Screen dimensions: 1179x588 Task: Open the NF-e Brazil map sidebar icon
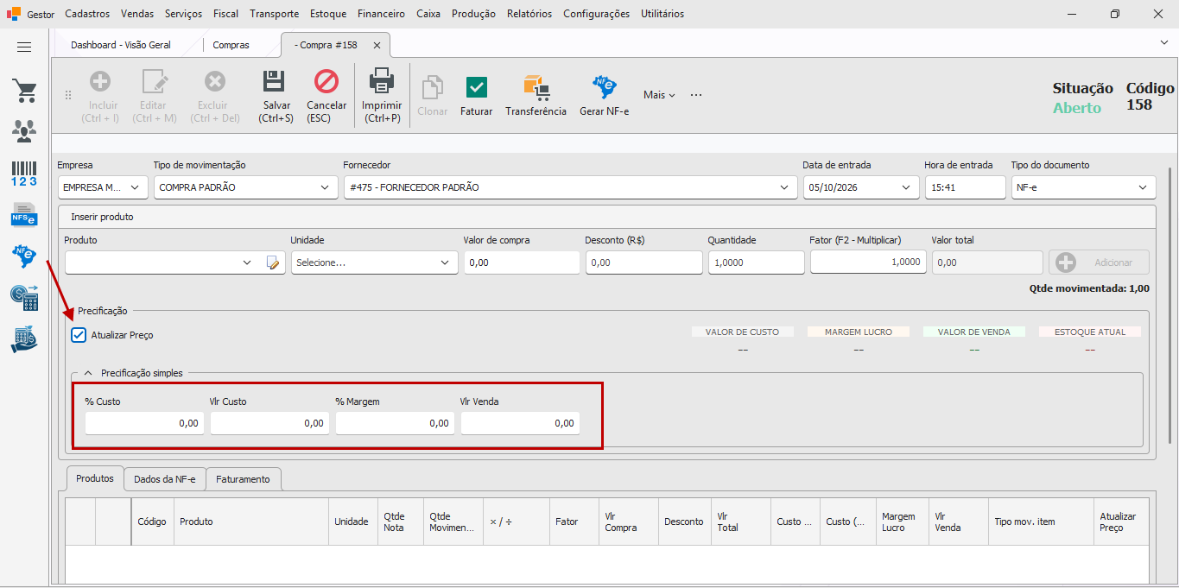[x=24, y=256]
